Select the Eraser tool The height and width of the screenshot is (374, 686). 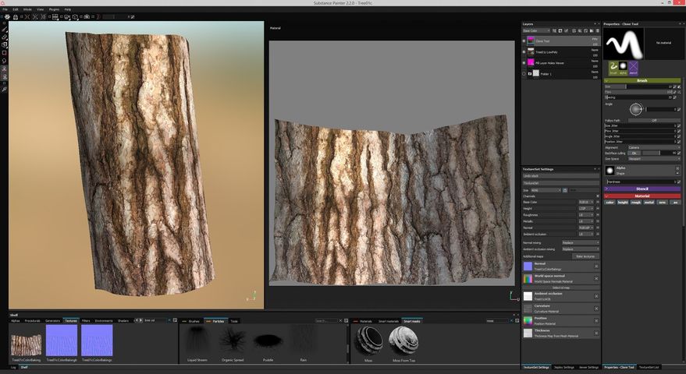(4, 37)
